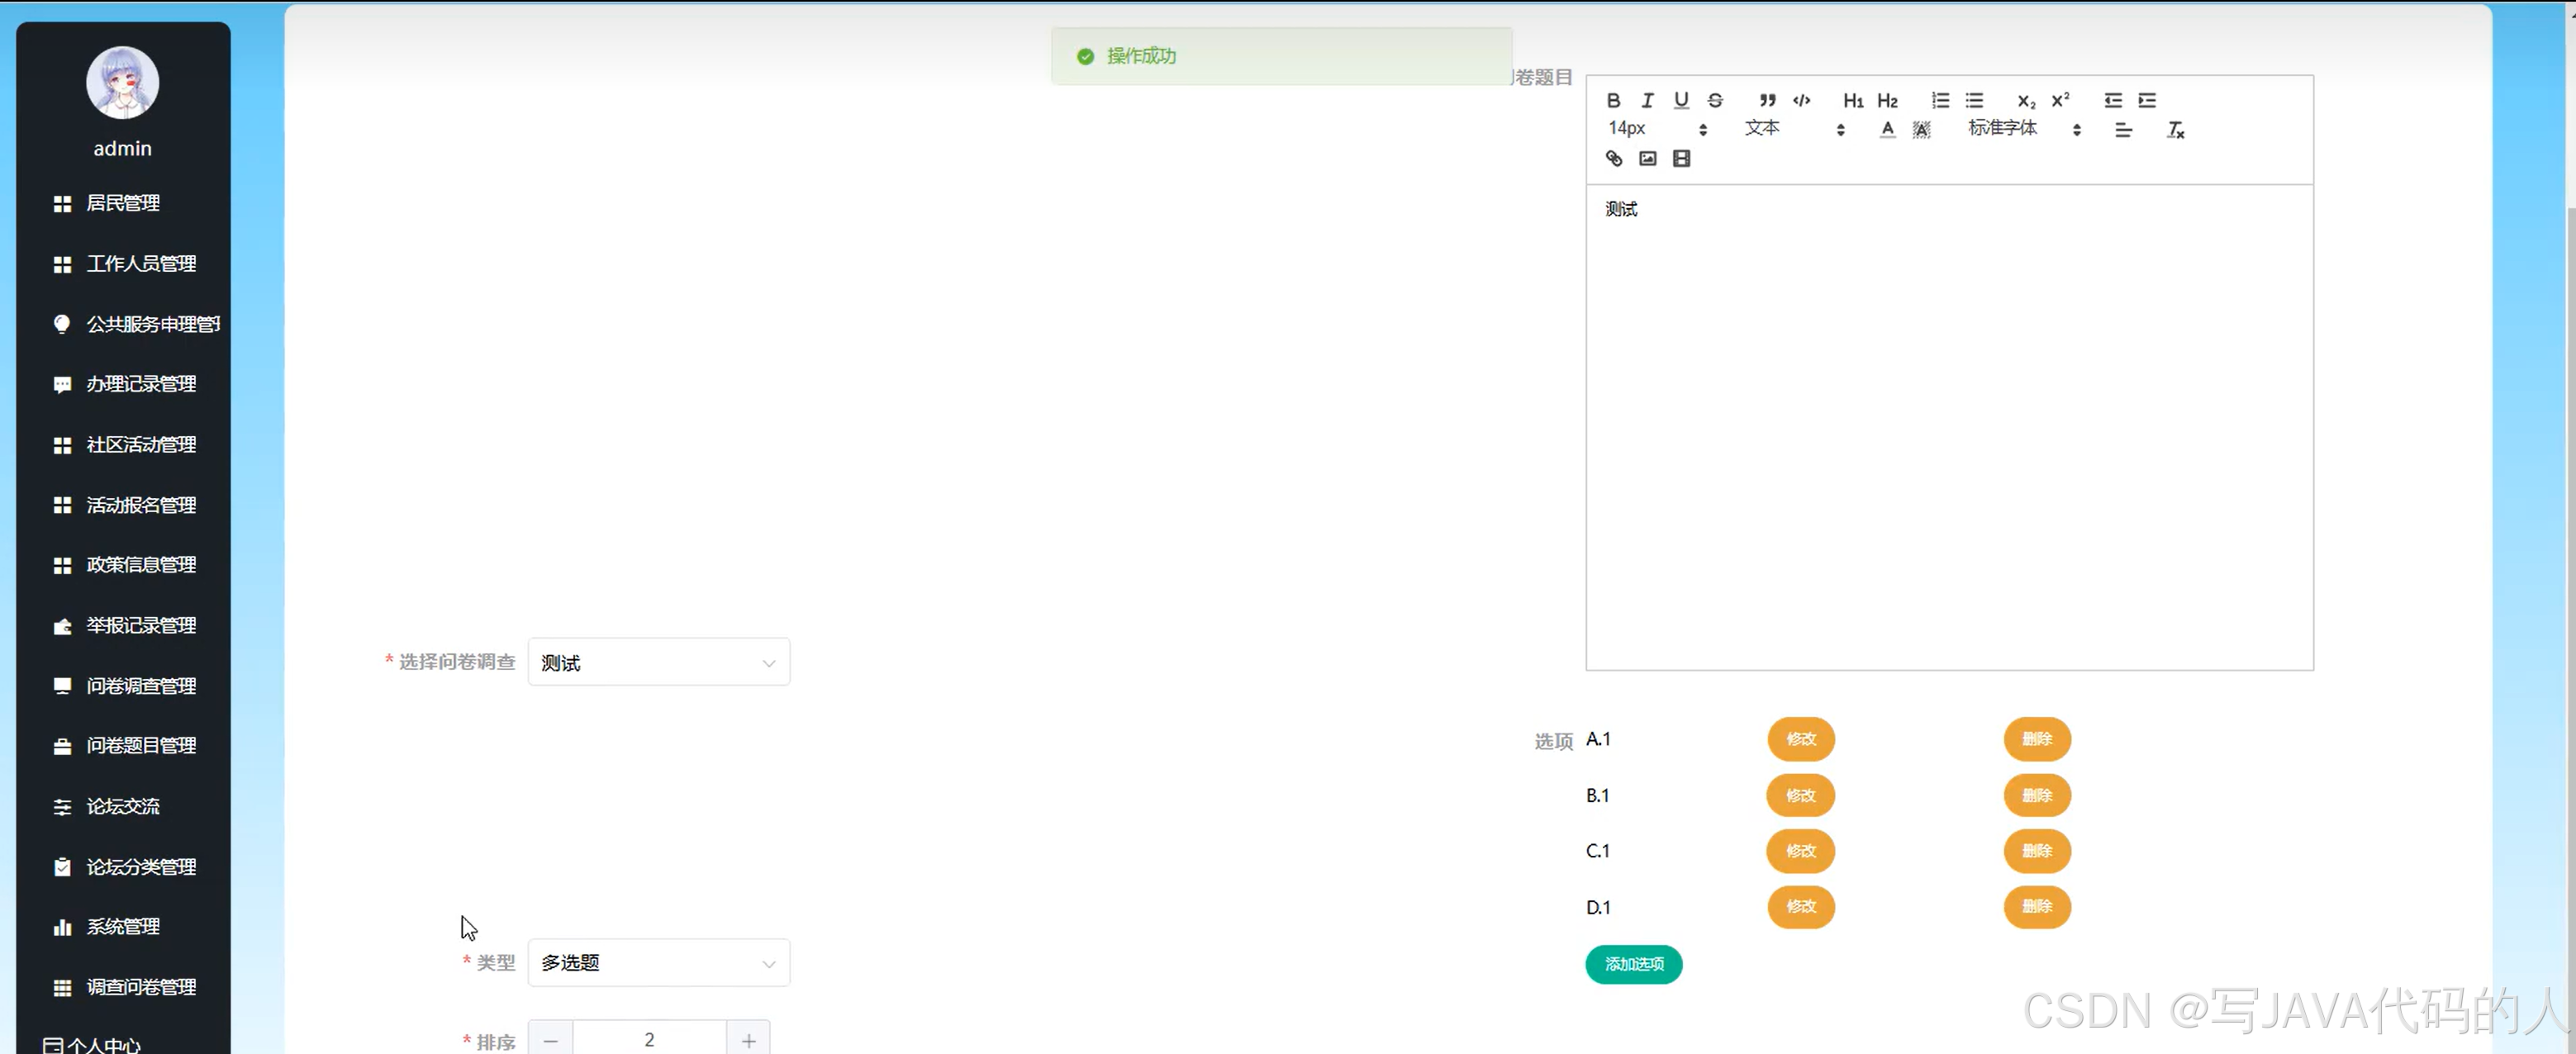The width and height of the screenshot is (2576, 1054).
Task: Click the underline icon in the editor
Action: pyautogui.click(x=1681, y=100)
